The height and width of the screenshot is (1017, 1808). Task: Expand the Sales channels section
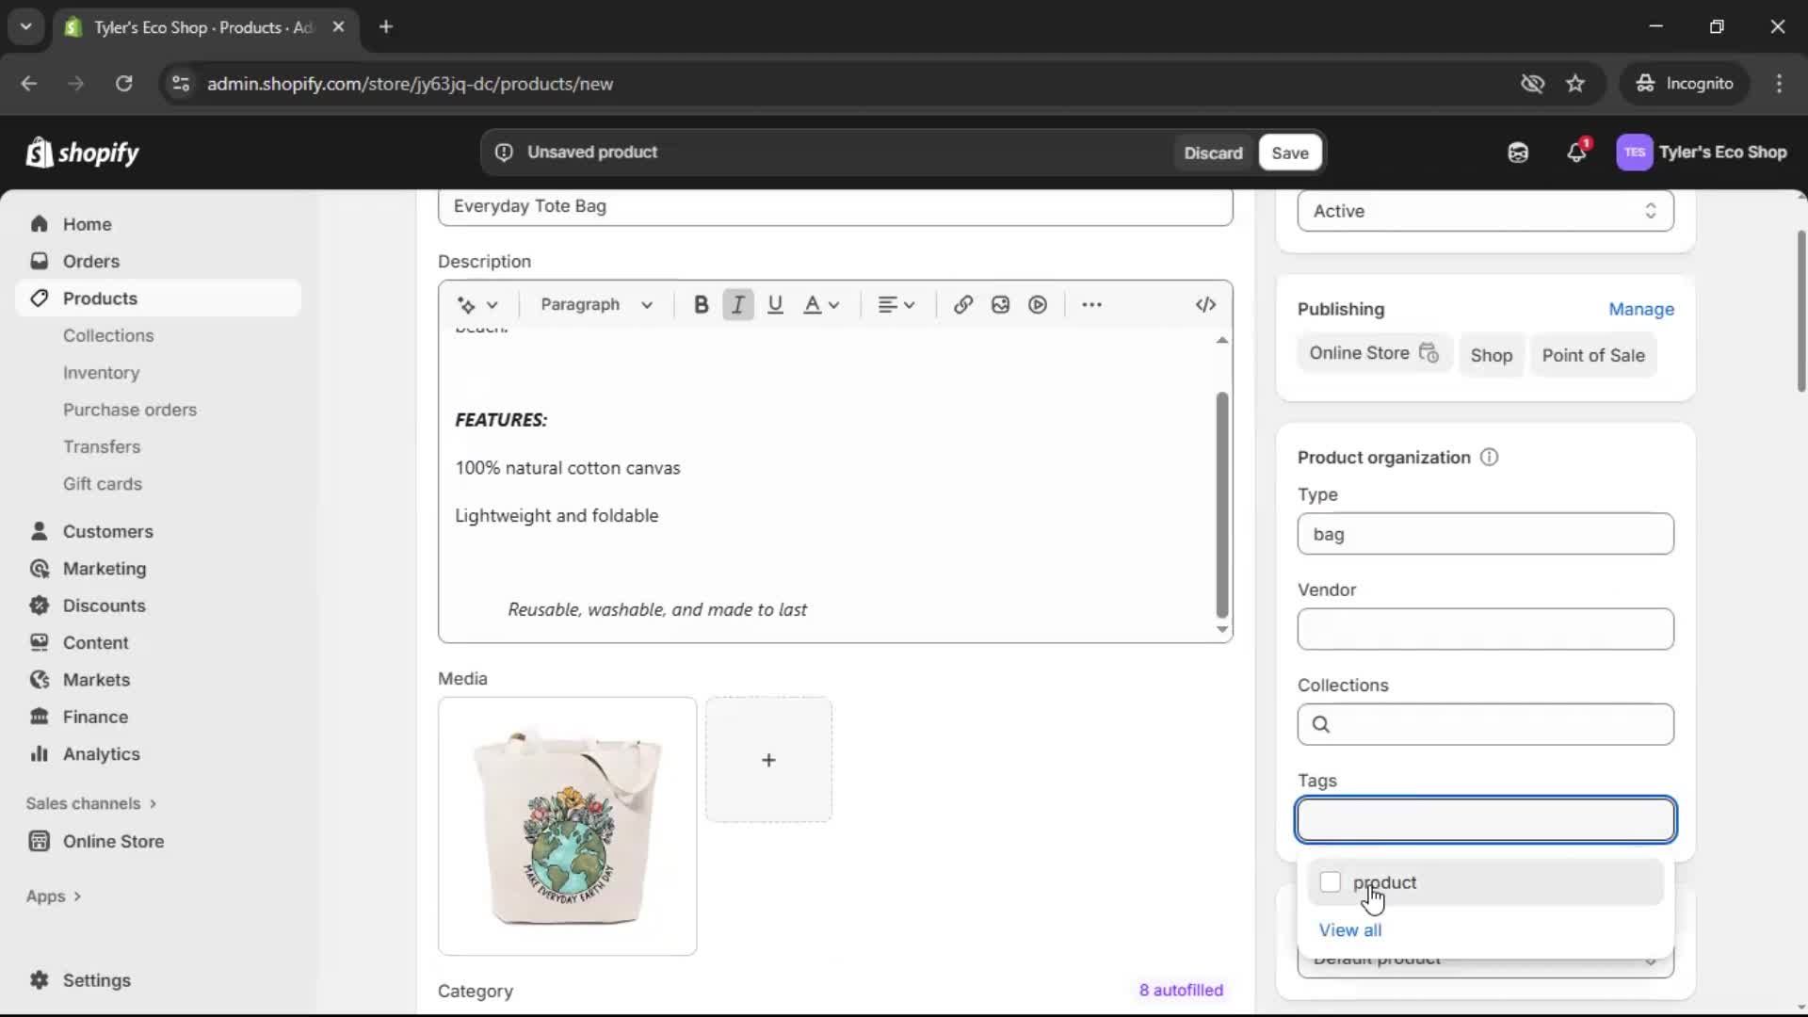(90, 803)
